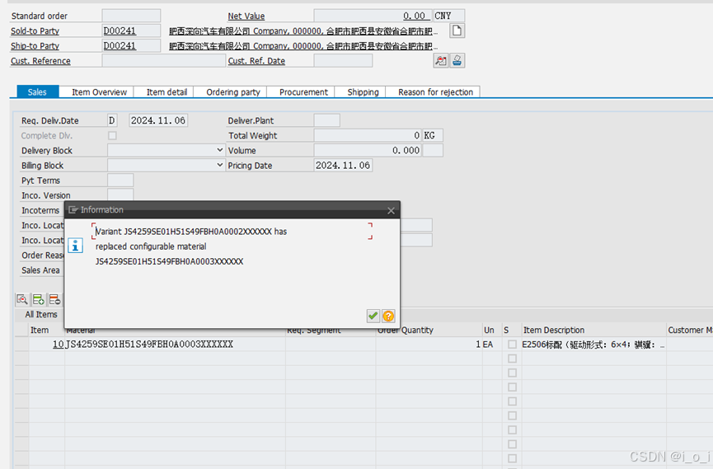This screenshot has height=469, width=713.
Task: Click the Total Weight value field
Action: tap(368, 135)
